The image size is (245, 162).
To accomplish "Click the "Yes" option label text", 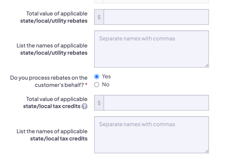I will 106,77.
